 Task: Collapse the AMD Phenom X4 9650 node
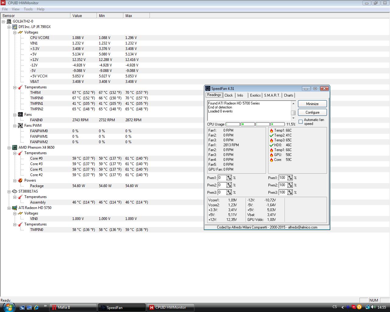tap(9, 147)
